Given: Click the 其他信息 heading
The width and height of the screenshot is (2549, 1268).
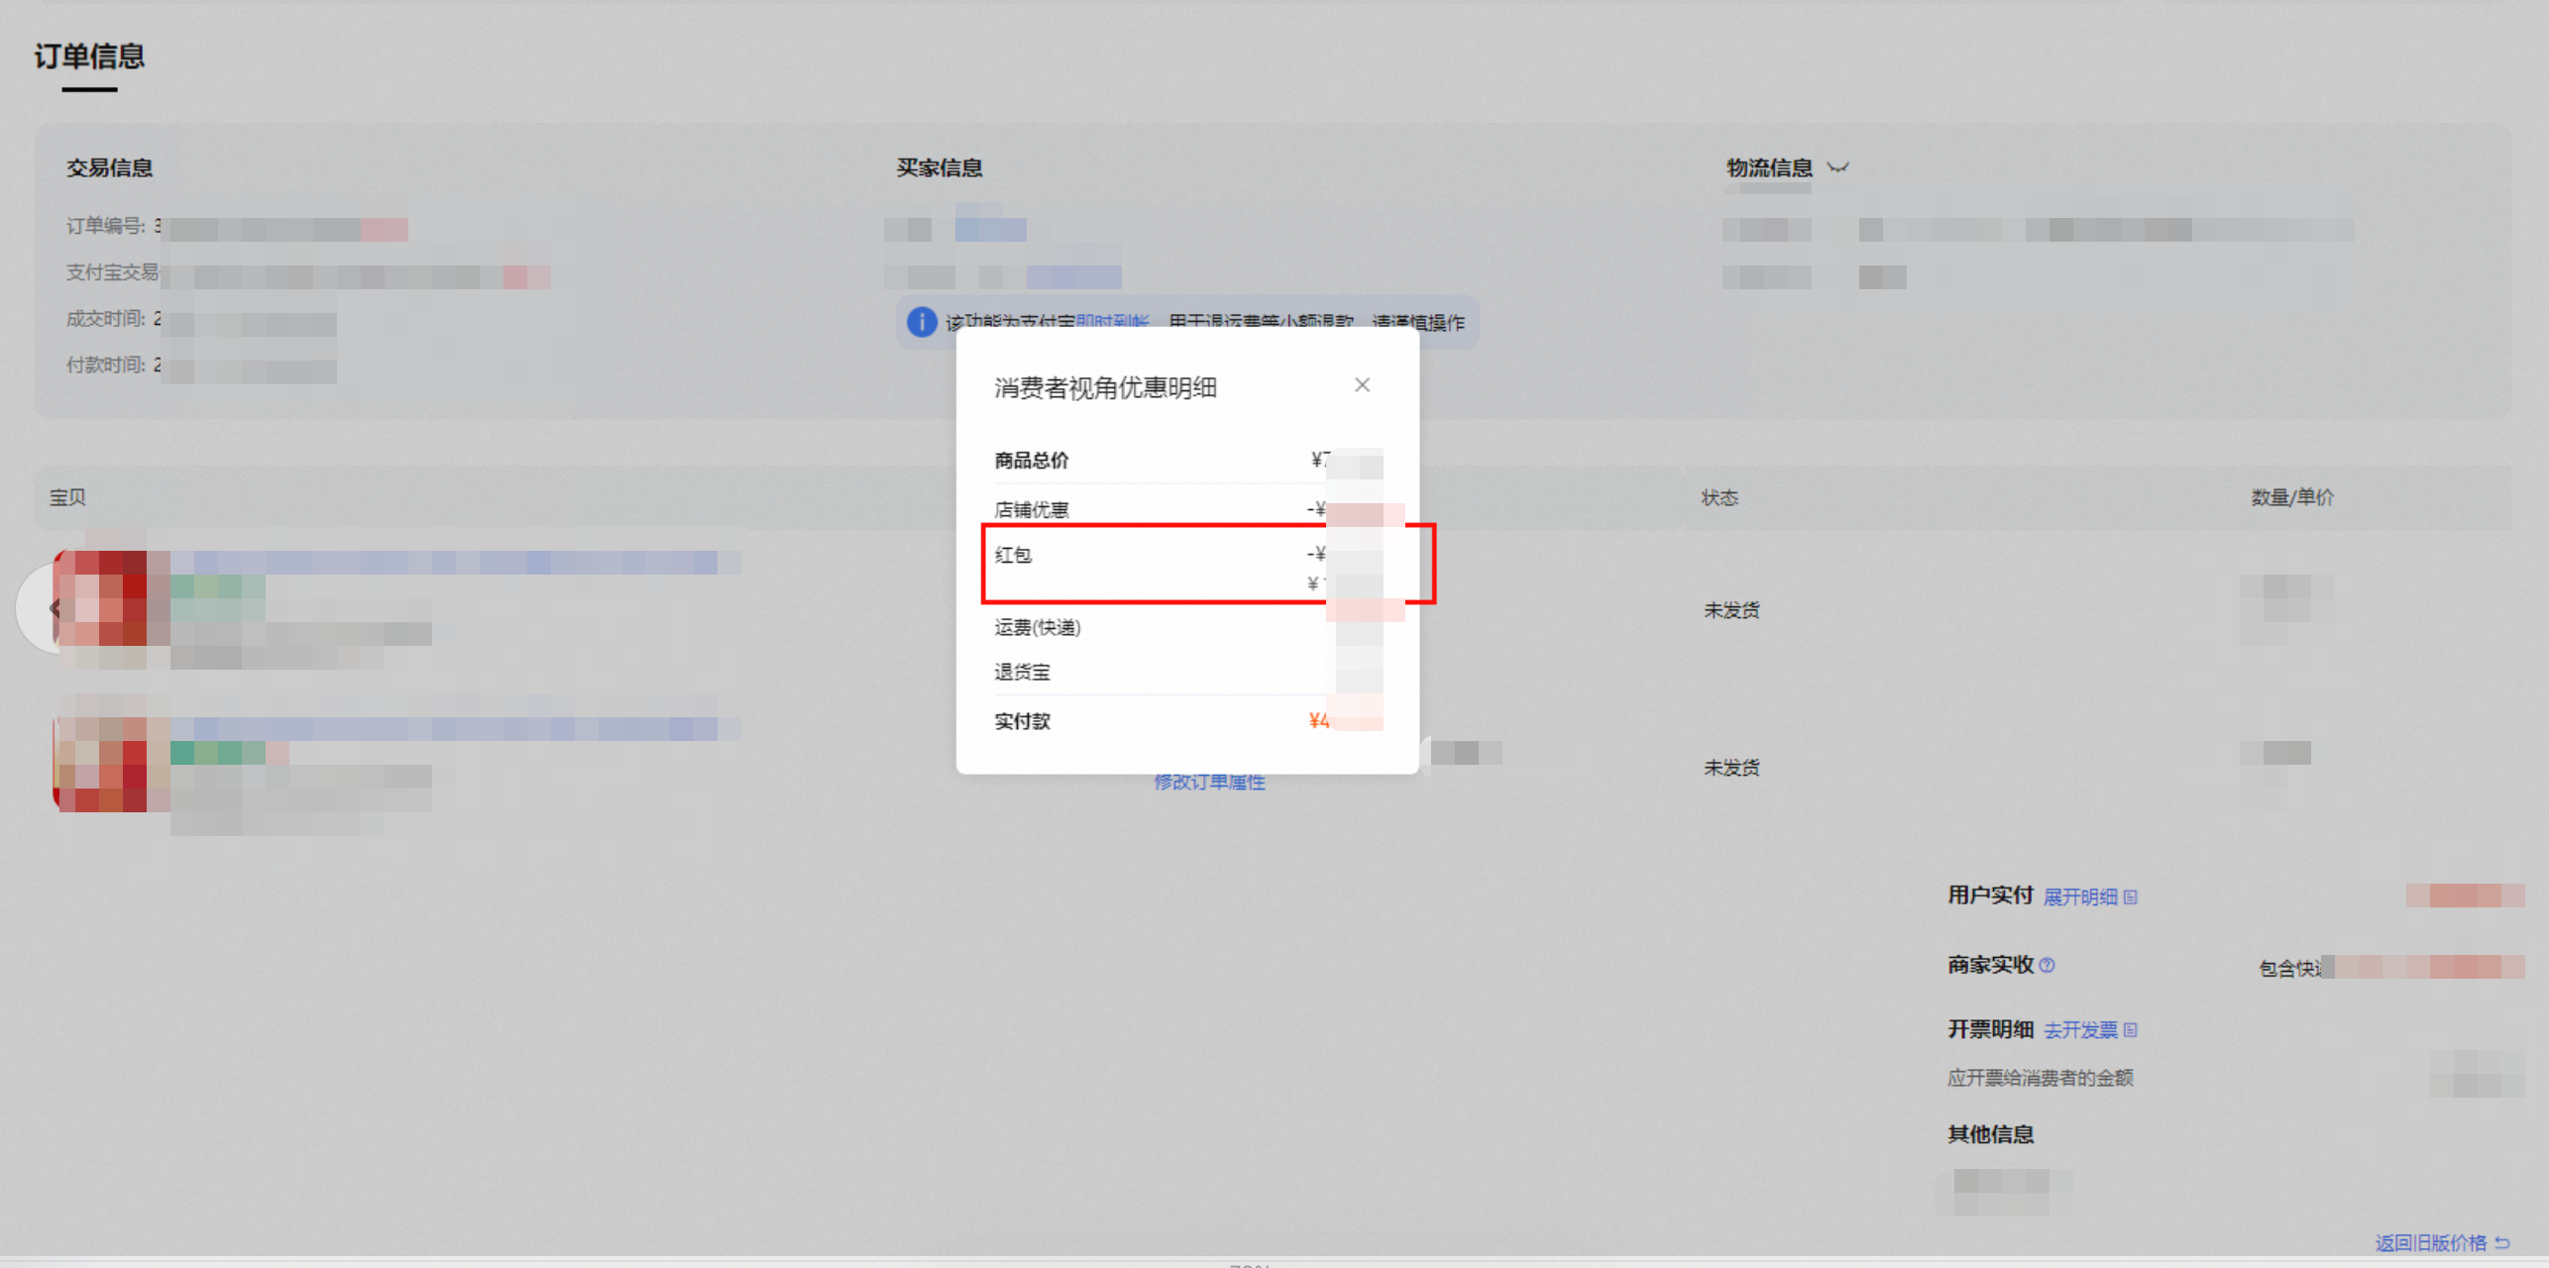Looking at the screenshot, I should 1990,1134.
